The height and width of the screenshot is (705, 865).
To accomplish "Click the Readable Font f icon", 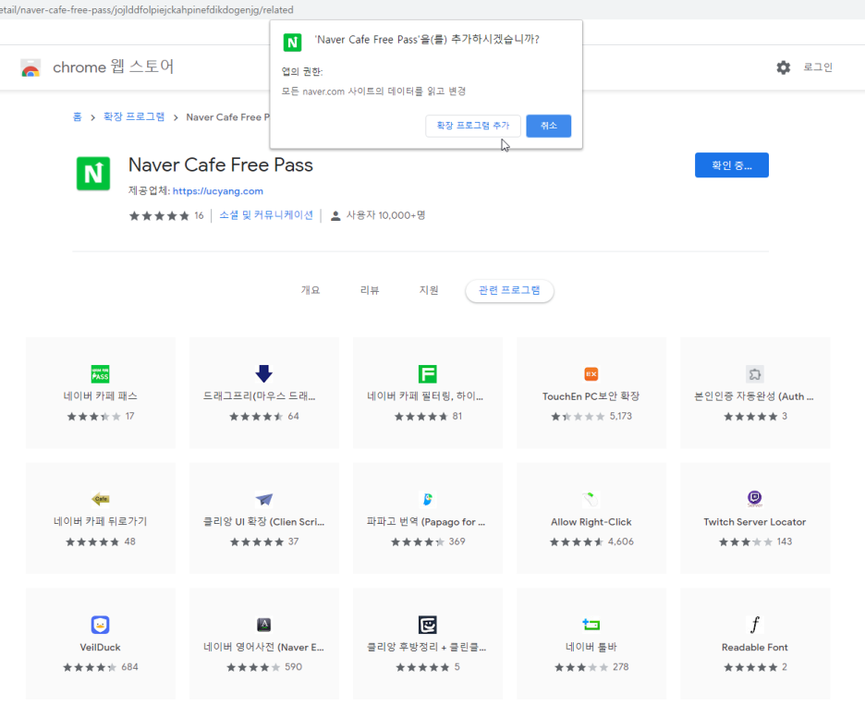I will click(755, 625).
